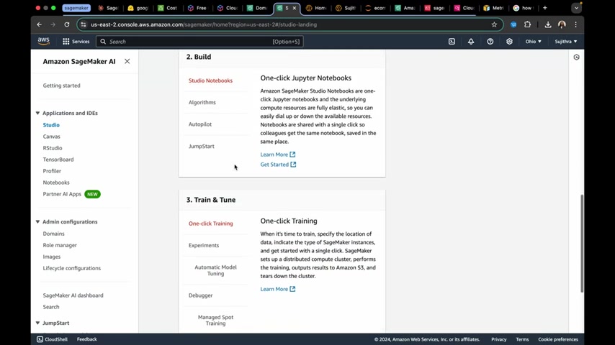The height and width of the screenshot is (345, 615).
Task: Click the site info icon in address bar
Action: [83, 24]
